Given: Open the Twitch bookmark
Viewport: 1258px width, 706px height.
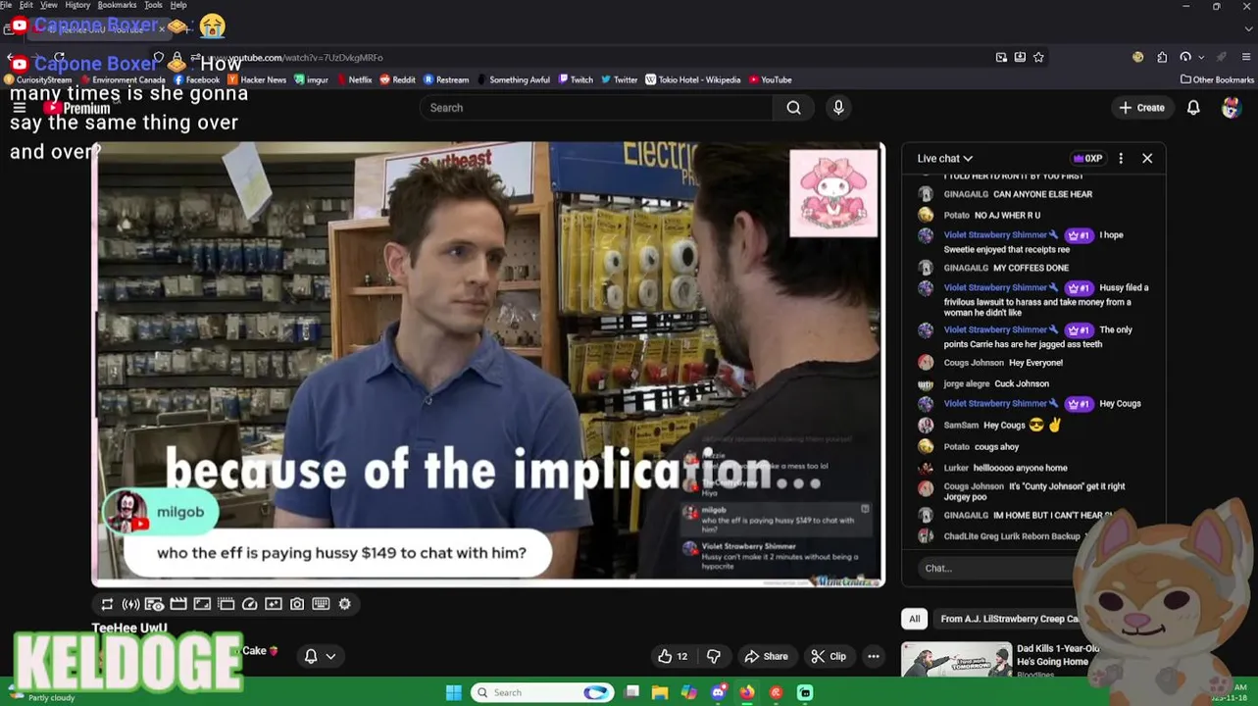Looking at the screenshot, I should tap(576, 79).
